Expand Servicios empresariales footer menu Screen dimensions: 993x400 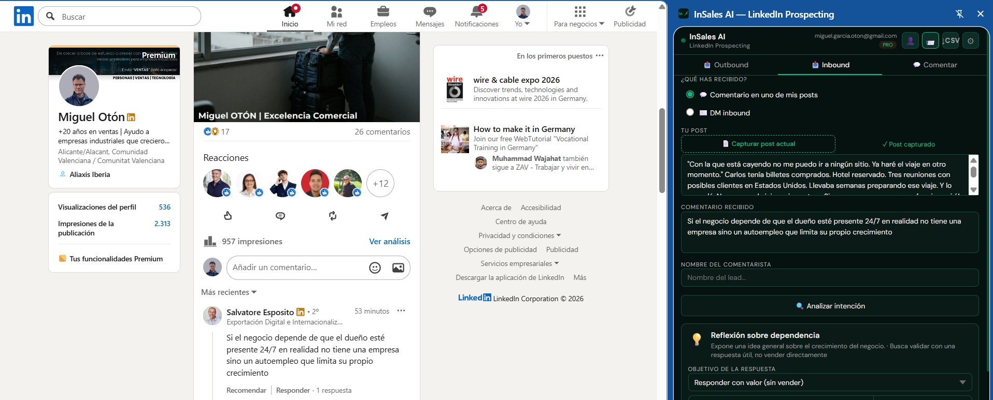click(x=519, y=263)
